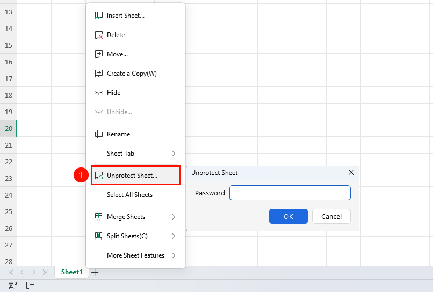
Task: Click the Rename sheet icon
Action: click(x=99, y=134)
